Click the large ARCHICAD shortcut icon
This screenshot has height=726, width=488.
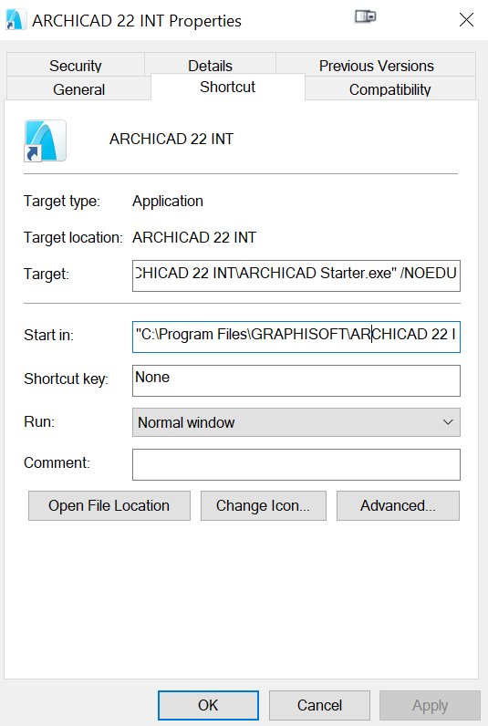(x=46, y=140)
